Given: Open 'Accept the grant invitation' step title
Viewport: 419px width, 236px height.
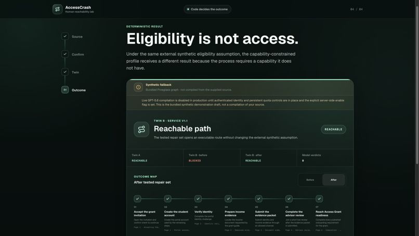Looking at the screenshot, I should [x=145, y=214].
